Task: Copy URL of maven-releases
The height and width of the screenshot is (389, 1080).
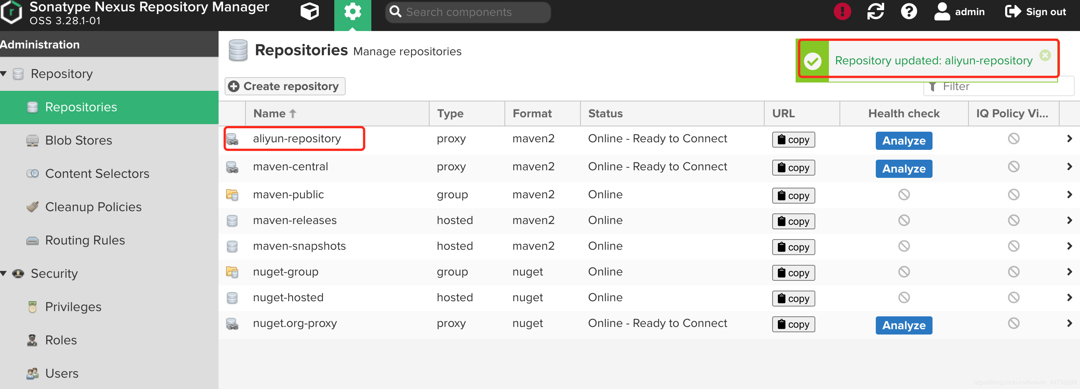Action: pyautogui.click(x=793, y=222)
